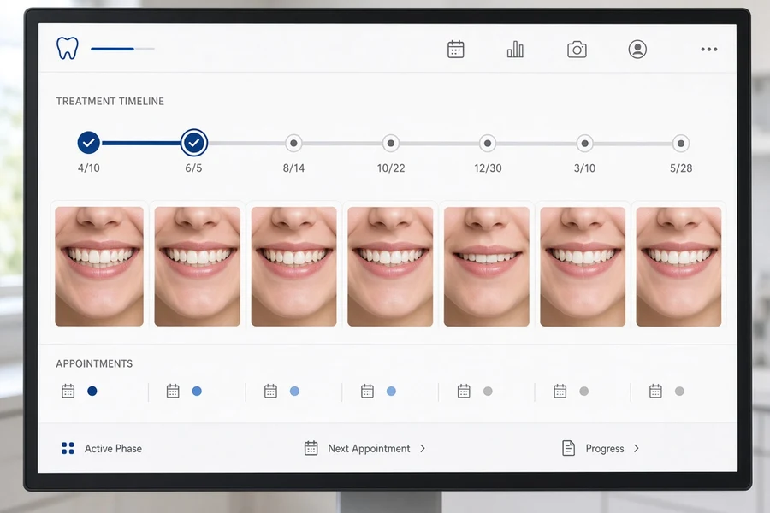Viewport: 770px width, 513px height.
Task: Open the smile photo under 12/30
Action: 487,267
